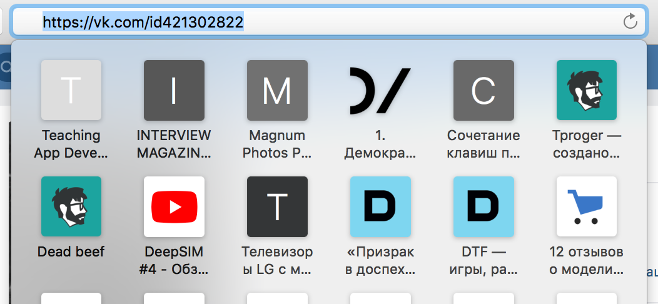
Task: Open the INTERVIEW MAGAZINE favorite icon
Action: coord(174,90)
